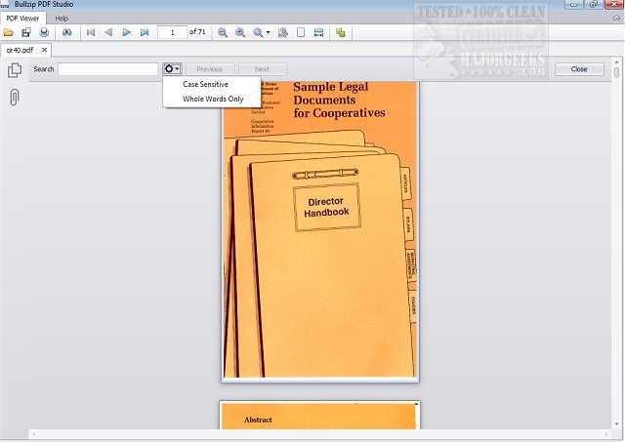Open search options gear dropdown

point(172,69)
